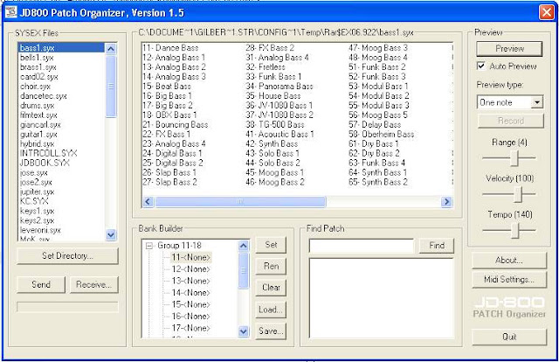Select dancetec.syx file
Screen dimensions: 559x362
[44, 96]
